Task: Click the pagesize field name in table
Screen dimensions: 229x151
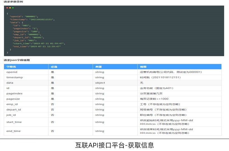Action: (x=13, y=99)
